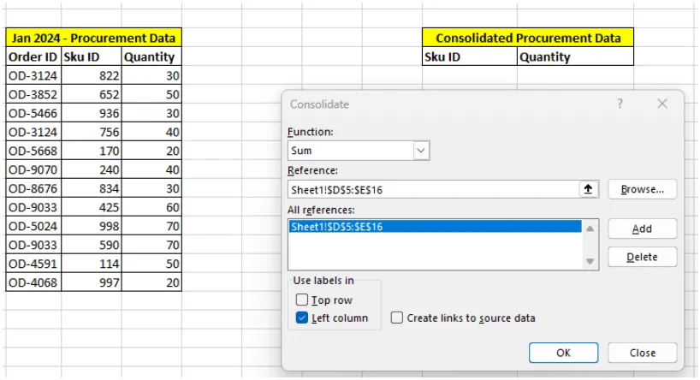Viewport: 700px width, 380px height.
Task: Delete the selected reference
Action: click(x=643, y=258)
